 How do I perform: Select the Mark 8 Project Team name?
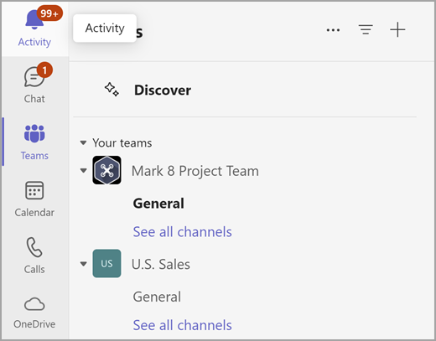[x=195, y=171]
